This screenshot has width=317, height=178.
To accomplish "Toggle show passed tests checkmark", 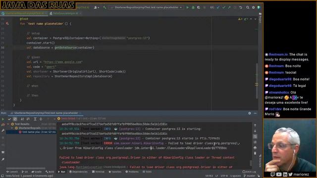I will 9,119.
